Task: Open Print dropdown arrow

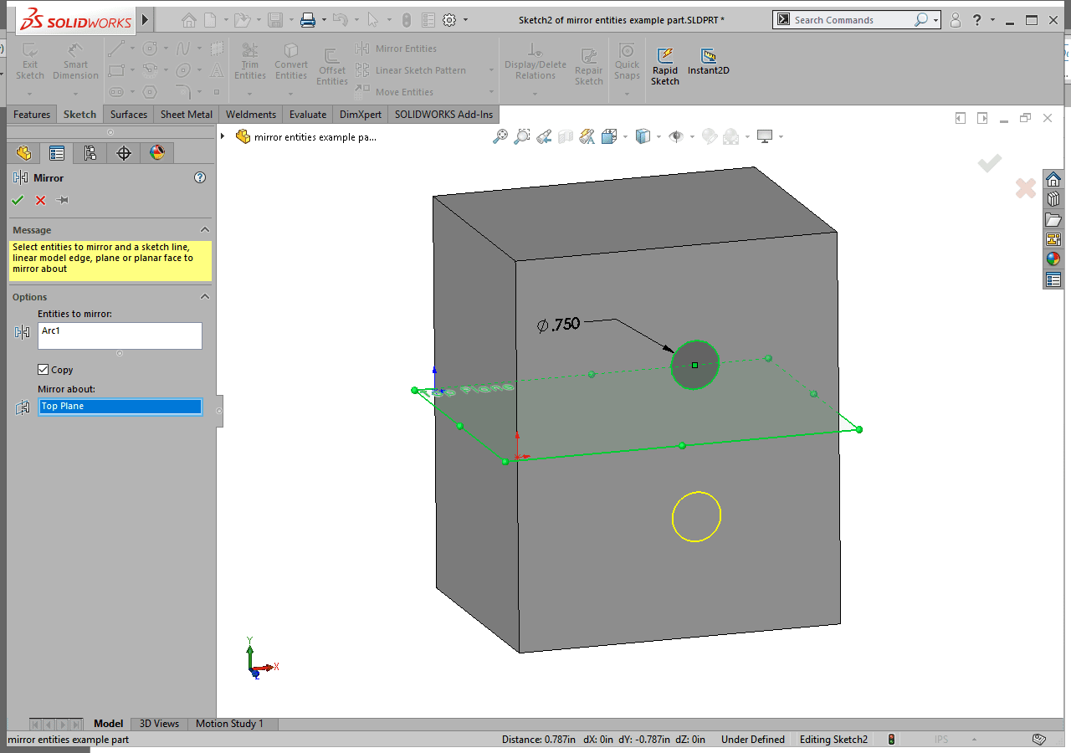Action: (324, 19)
